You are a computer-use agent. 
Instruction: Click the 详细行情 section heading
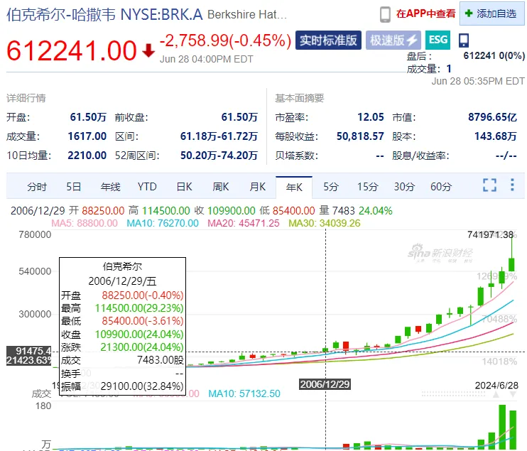[26, 98]
